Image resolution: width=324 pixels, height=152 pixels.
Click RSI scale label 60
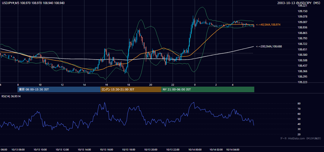click(x=299, y=114)
